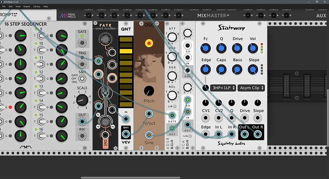Select the highlighted yellow QNT note key
The width and height of the screenshot is (329, 179).
coord(126,51)
